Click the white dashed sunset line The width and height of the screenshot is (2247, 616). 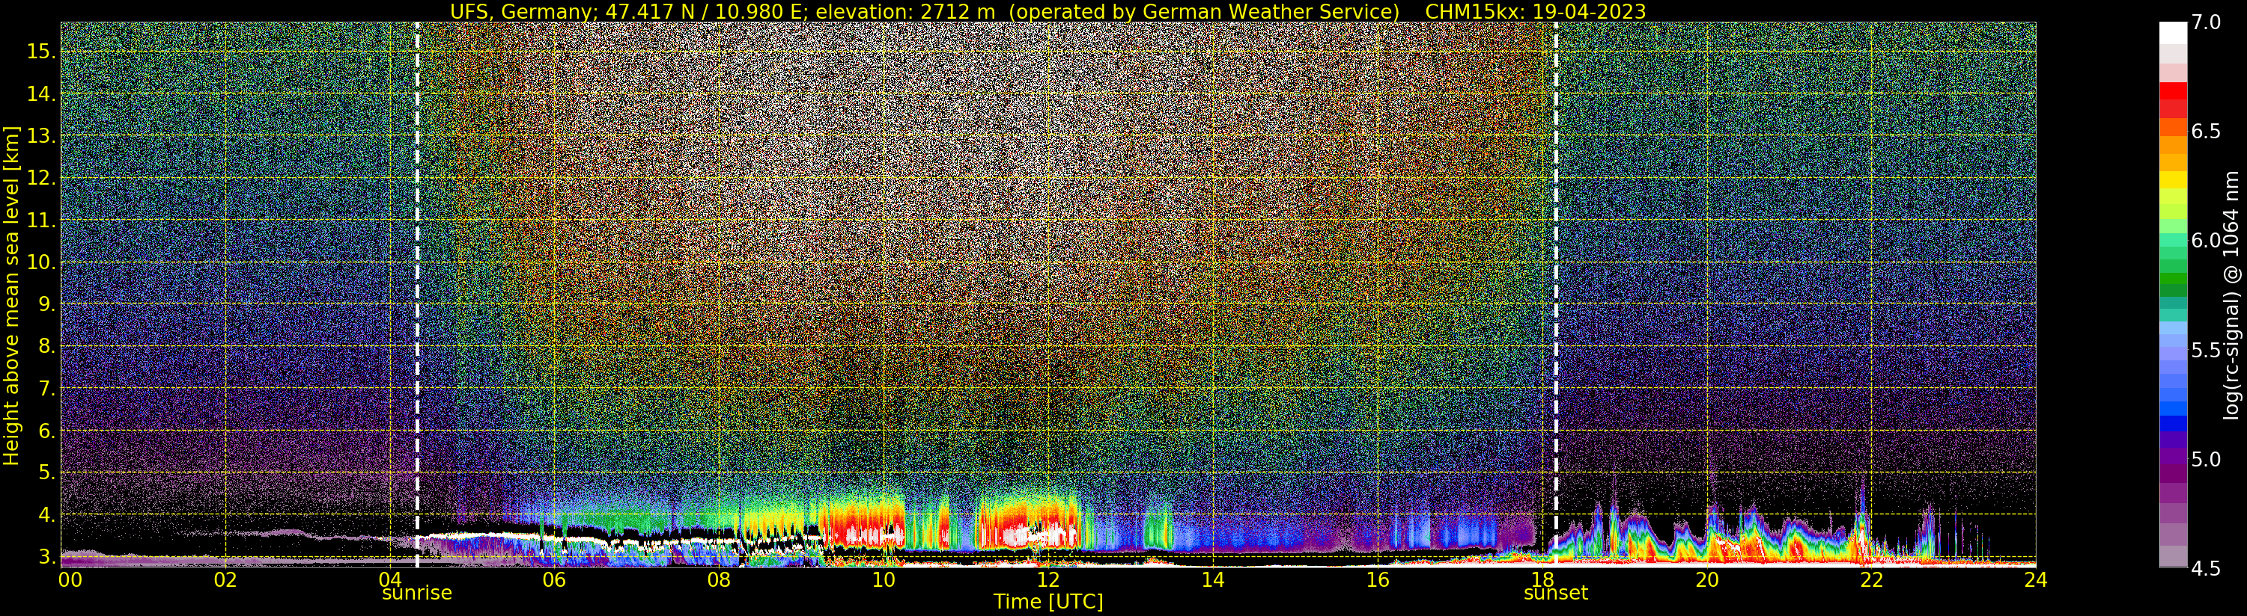pos(1555,295)
